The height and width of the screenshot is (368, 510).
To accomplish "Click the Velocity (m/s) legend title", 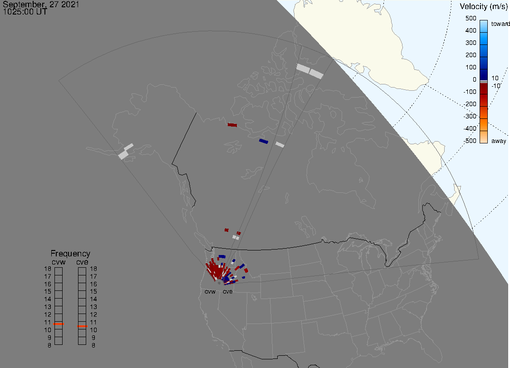I will [483, 6].
